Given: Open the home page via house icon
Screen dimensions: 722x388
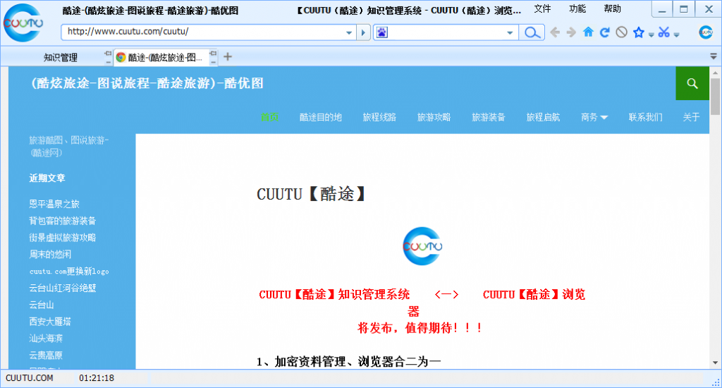Looking at the screenshot, I should (588, 32).
